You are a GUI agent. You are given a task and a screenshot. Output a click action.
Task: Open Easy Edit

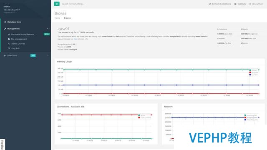pyautogui.click(x=15, y=48)
